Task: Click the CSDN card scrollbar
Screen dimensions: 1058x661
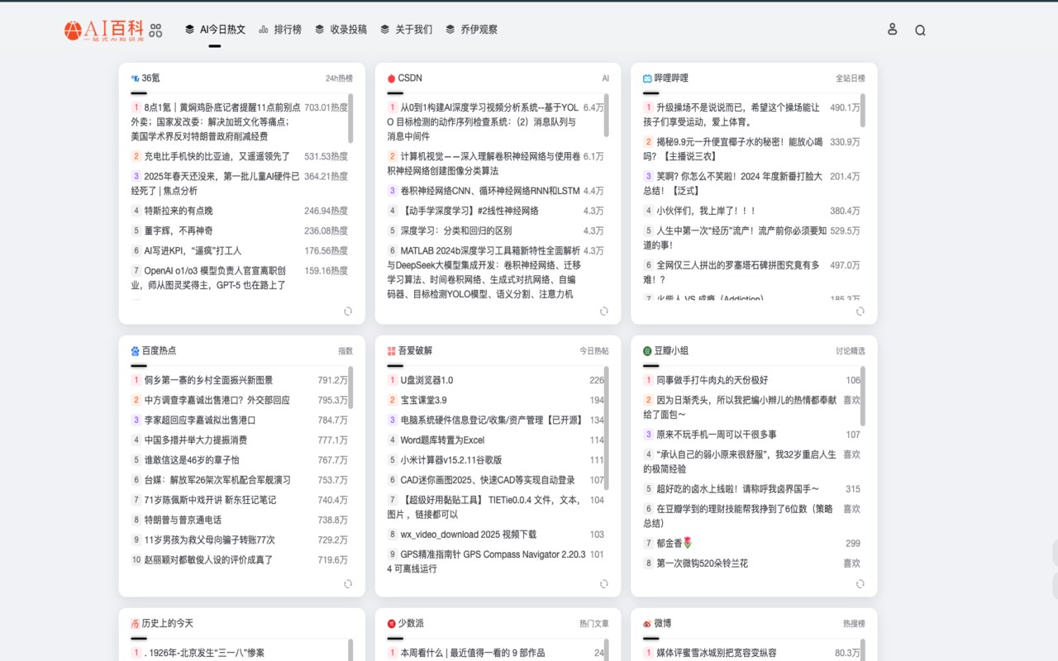Action: [x=607, y=116]
